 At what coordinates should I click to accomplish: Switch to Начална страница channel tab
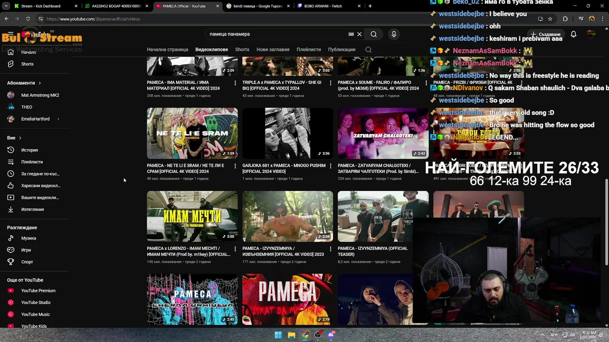167,49
